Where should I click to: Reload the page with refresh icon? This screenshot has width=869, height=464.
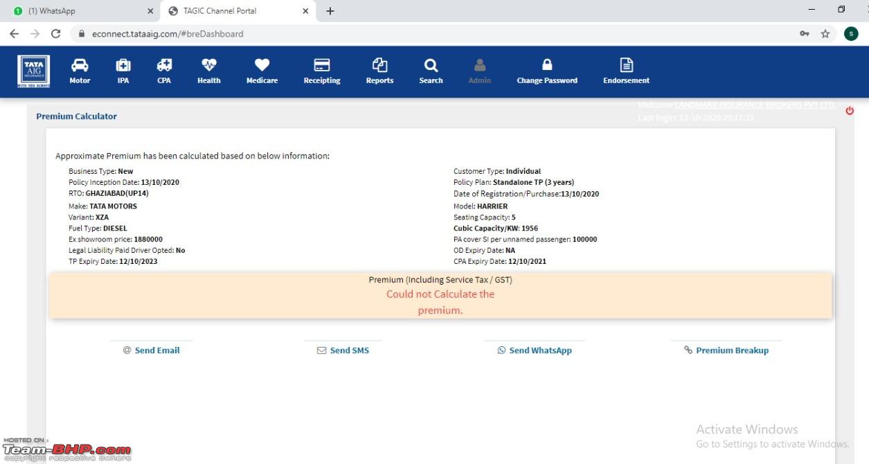point(56,33)
